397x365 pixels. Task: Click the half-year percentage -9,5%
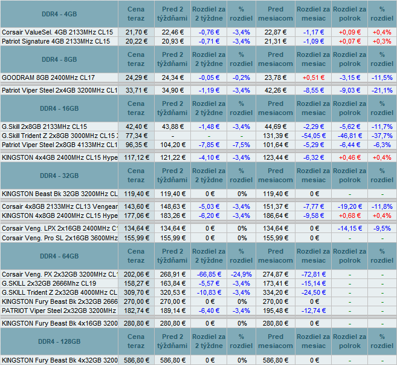[x=383, y=228]
